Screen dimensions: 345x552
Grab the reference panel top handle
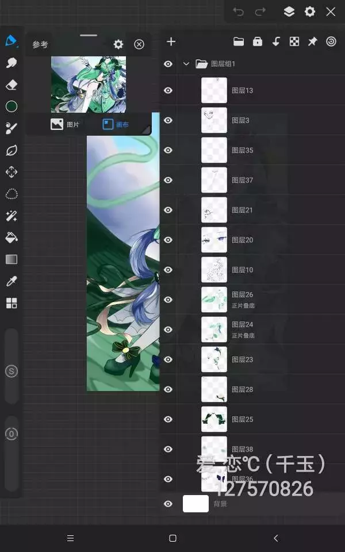click(89, 35)
